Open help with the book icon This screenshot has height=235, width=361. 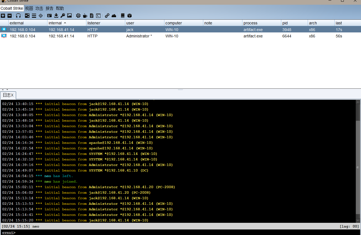[123, 16]
